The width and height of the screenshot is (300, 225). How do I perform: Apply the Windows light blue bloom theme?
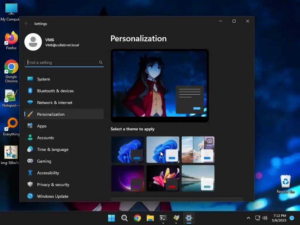[x=163, y=150]
